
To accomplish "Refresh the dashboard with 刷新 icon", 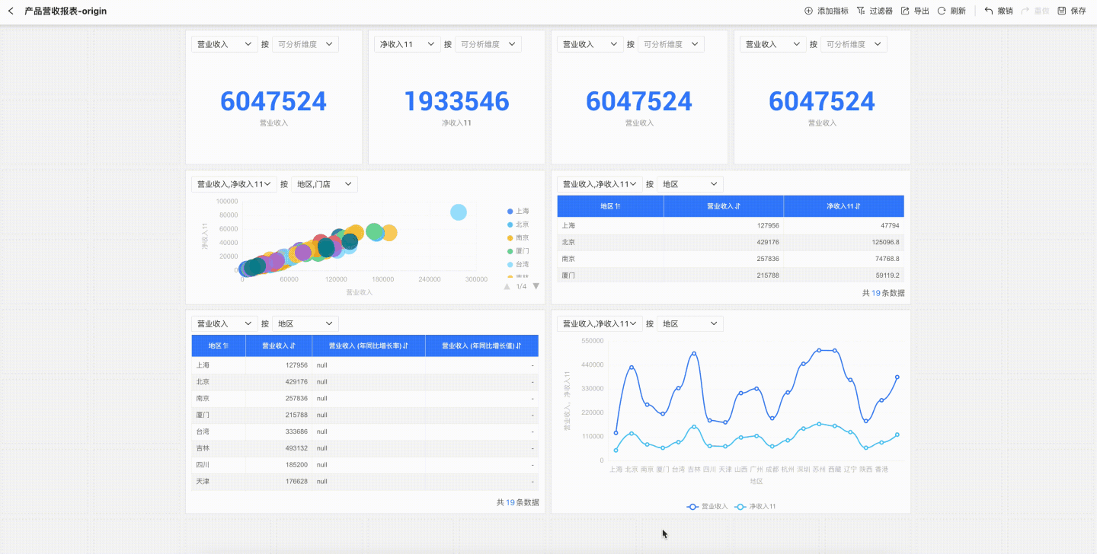I will (942, 11).
